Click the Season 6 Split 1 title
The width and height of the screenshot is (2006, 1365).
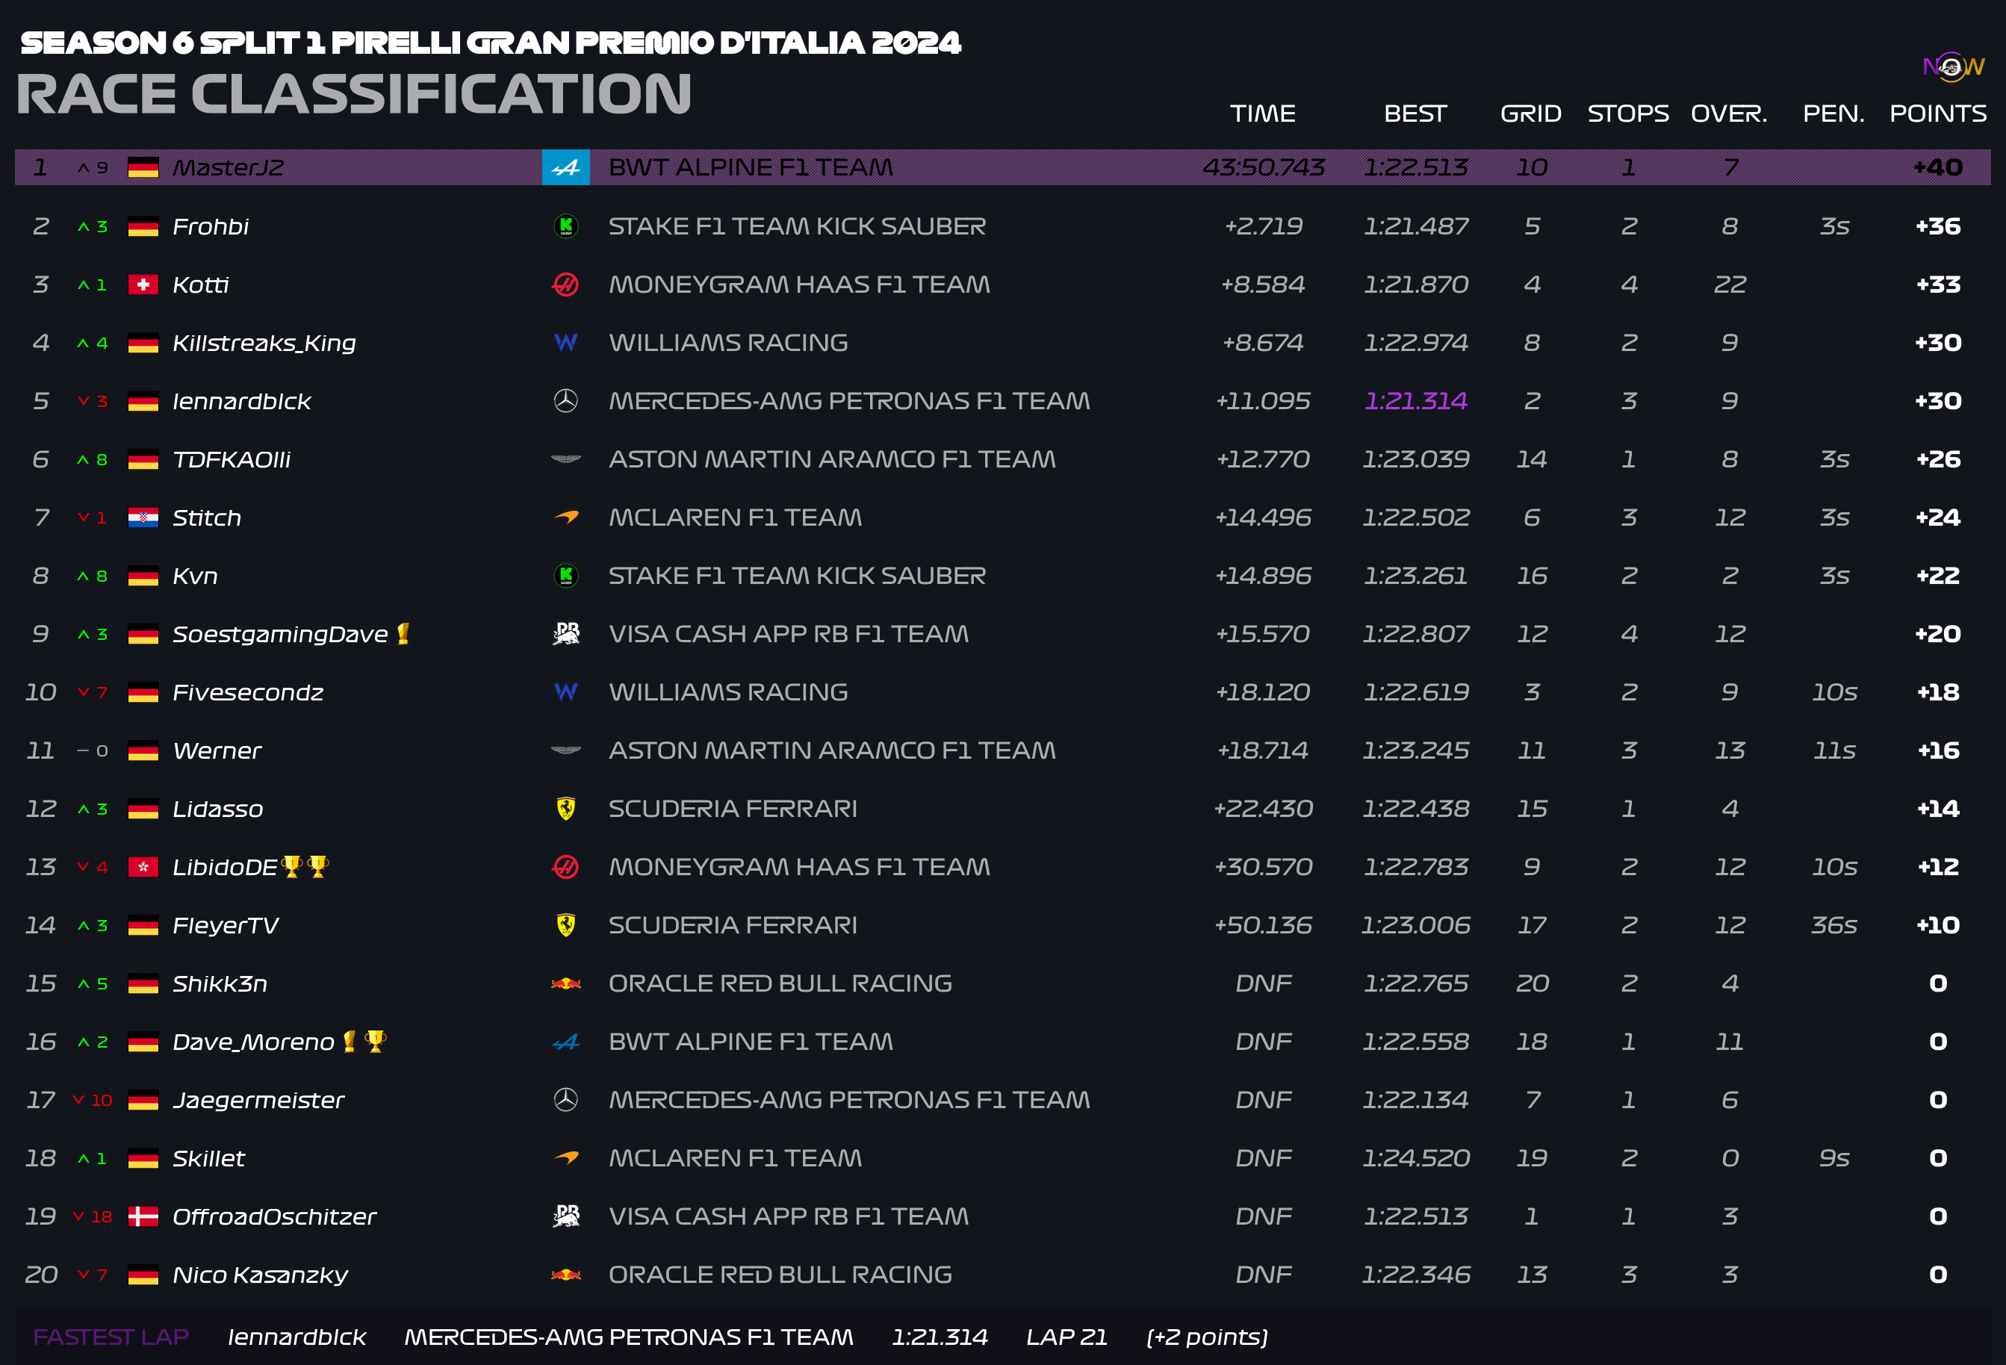490,43
